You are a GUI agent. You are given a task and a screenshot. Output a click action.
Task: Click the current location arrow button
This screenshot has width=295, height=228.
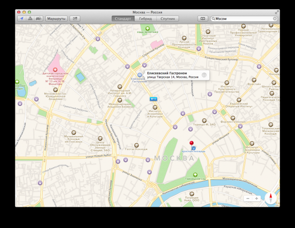coord(22,19)
